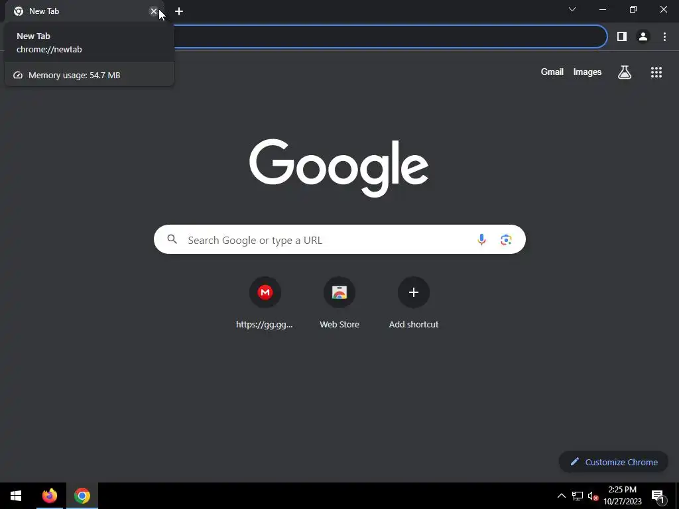Open Chrome's three-dot menu
This screenshot has height=509, width=679.
pyautogui.click(x=664, y=37)
